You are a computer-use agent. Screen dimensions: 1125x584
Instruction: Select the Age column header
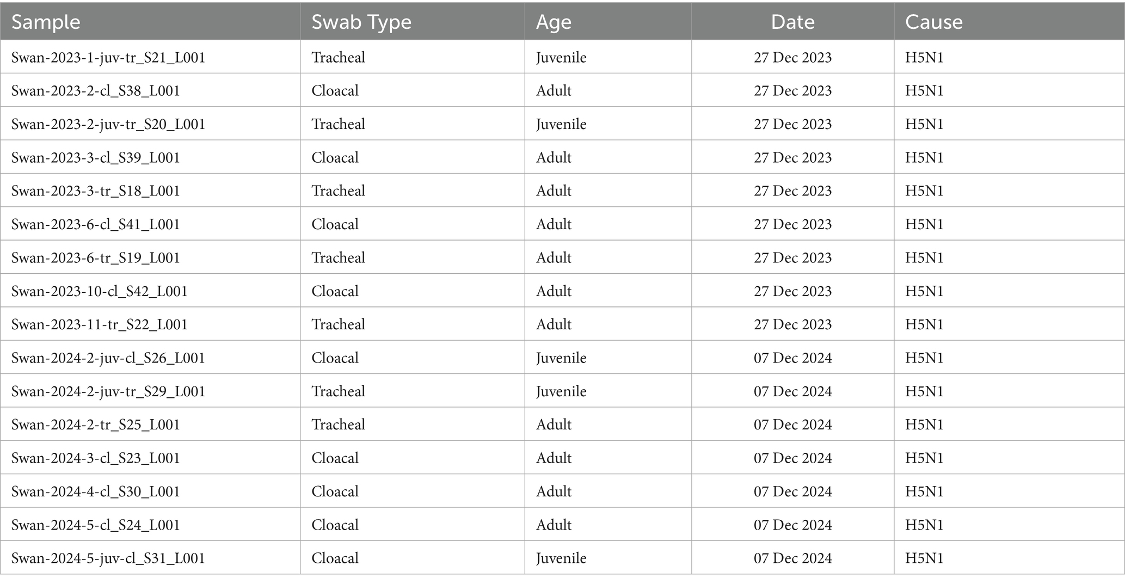554,22
